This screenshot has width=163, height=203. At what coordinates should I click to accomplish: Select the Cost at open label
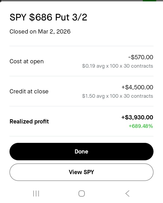[x=27, y=61]
